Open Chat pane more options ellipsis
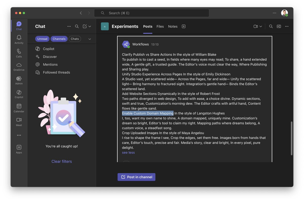The image size is (304, 201). [x=69, y=26]
